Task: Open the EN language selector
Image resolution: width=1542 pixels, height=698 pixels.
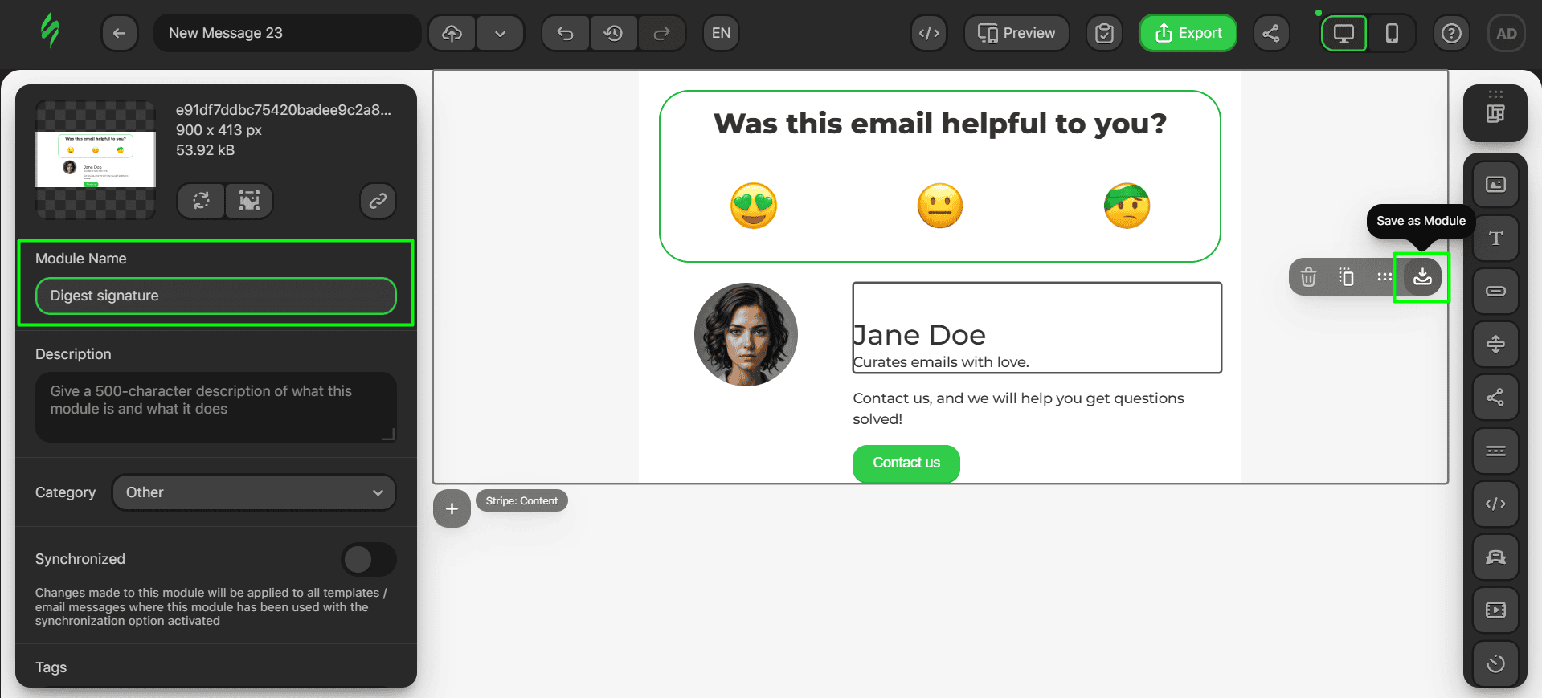Action: (721, 33)
